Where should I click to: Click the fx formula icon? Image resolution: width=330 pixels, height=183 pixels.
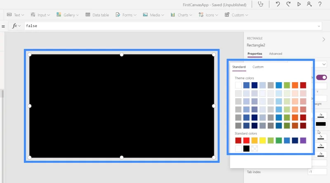tap(14, 26)
